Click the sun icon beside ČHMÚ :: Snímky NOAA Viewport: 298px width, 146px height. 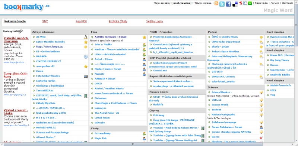(261, 37)
